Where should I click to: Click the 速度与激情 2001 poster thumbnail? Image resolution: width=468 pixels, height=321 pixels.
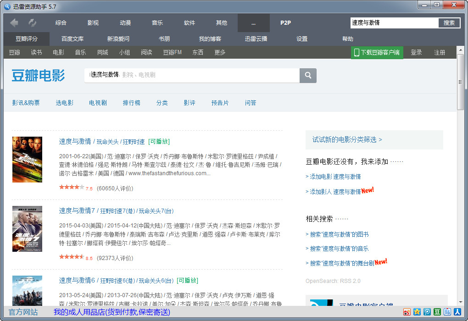27,160
